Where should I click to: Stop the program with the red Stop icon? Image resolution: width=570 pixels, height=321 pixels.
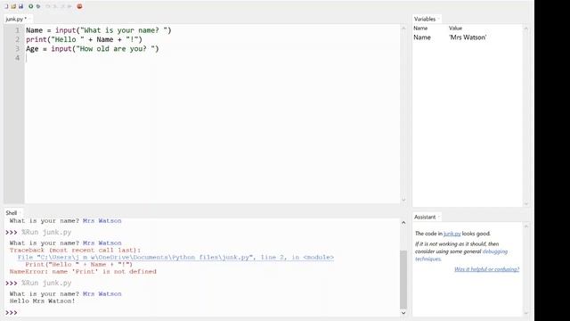[x=79, y=6]
